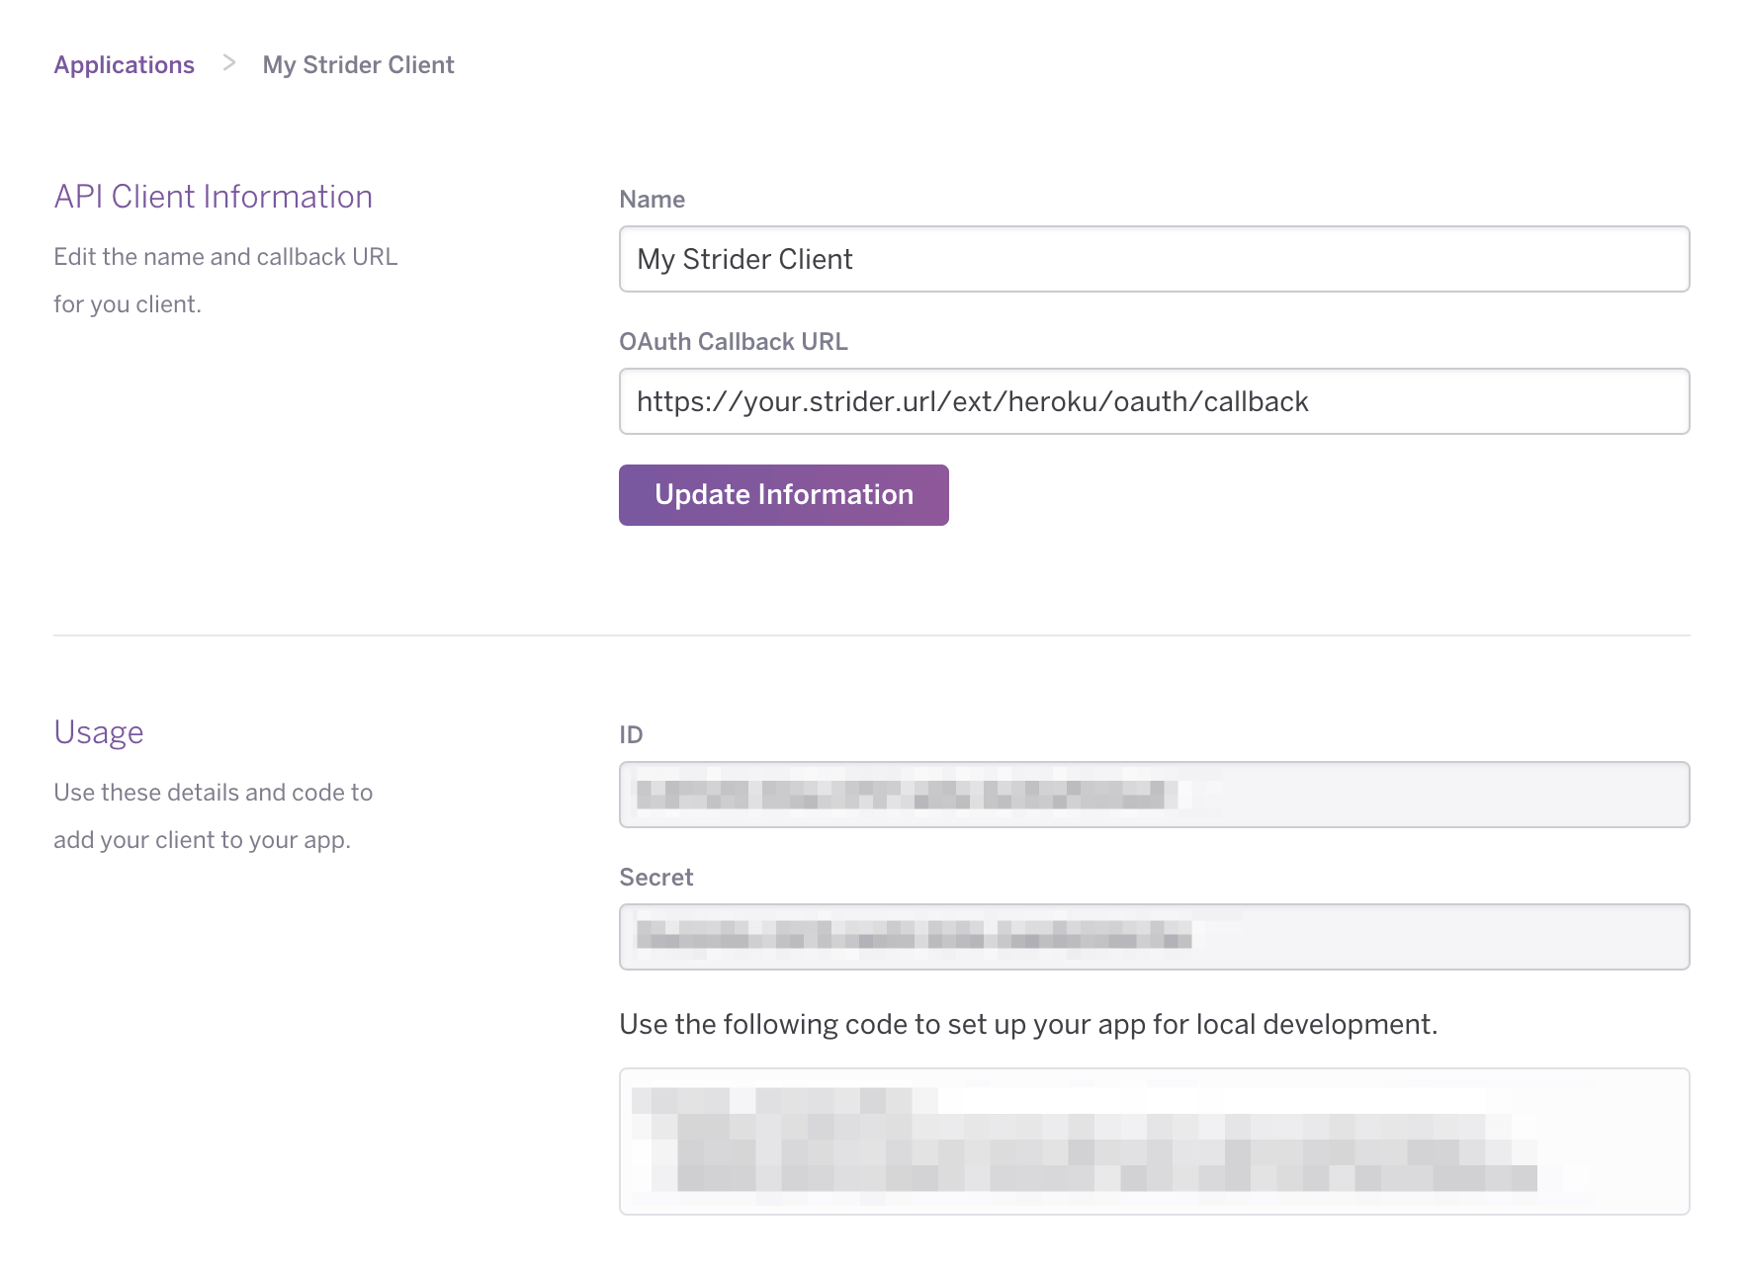This screenshot has width=1746, height=1269.
Task: Click 'Use these details and code to' description
Action: 213,816
